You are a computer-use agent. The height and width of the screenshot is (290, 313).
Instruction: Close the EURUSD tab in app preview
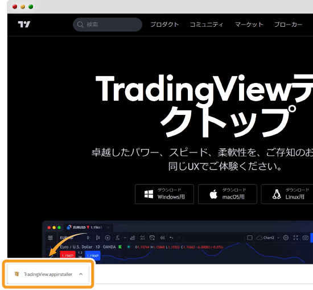pos(108,227)
